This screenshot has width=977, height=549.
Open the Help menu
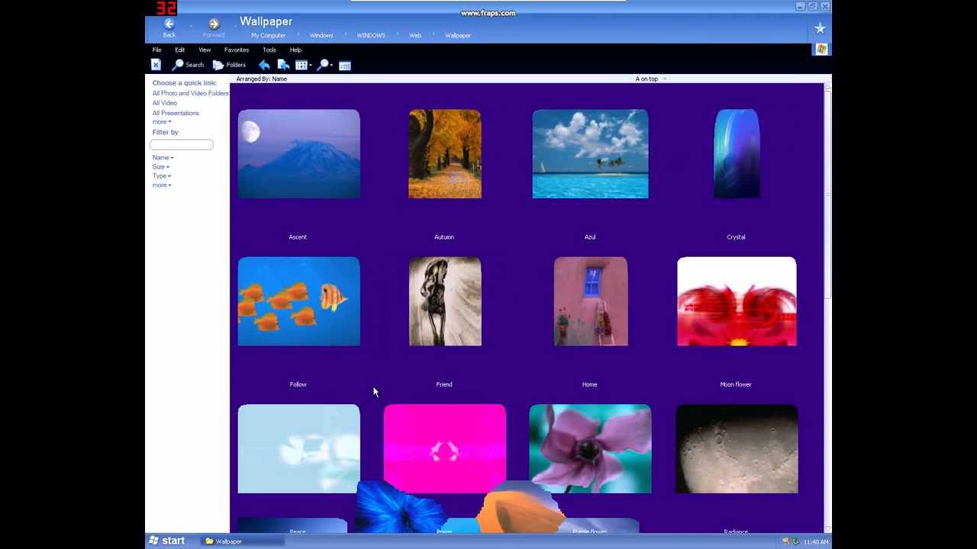point(295,50)
